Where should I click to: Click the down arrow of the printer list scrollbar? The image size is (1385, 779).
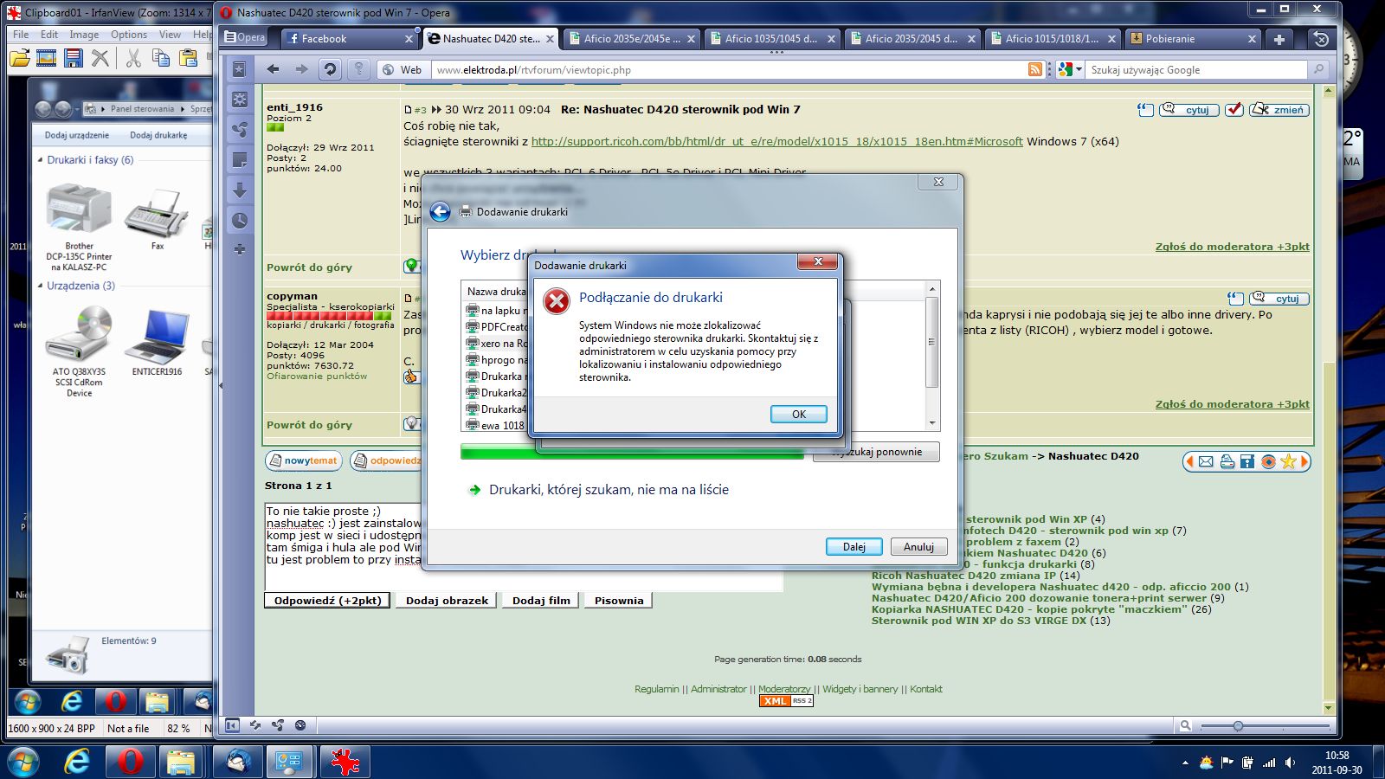pos(932,423)
